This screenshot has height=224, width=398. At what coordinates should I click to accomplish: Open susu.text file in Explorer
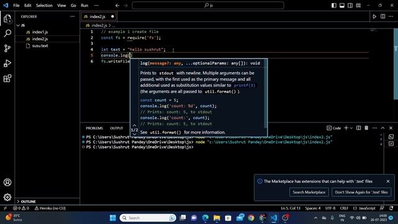tap(47, 45)
